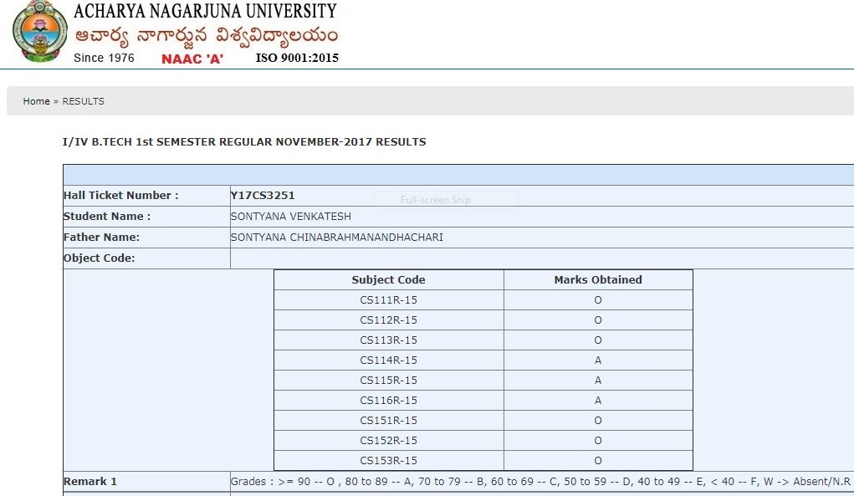This screenshot has height=496, width=854.
Task: Click the grade A for CS115R-15
Action: click(x=598, y=381)
